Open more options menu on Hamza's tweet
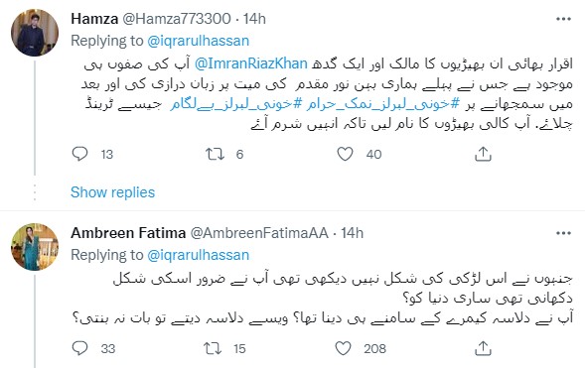585x368 pixels. [563, 19]
